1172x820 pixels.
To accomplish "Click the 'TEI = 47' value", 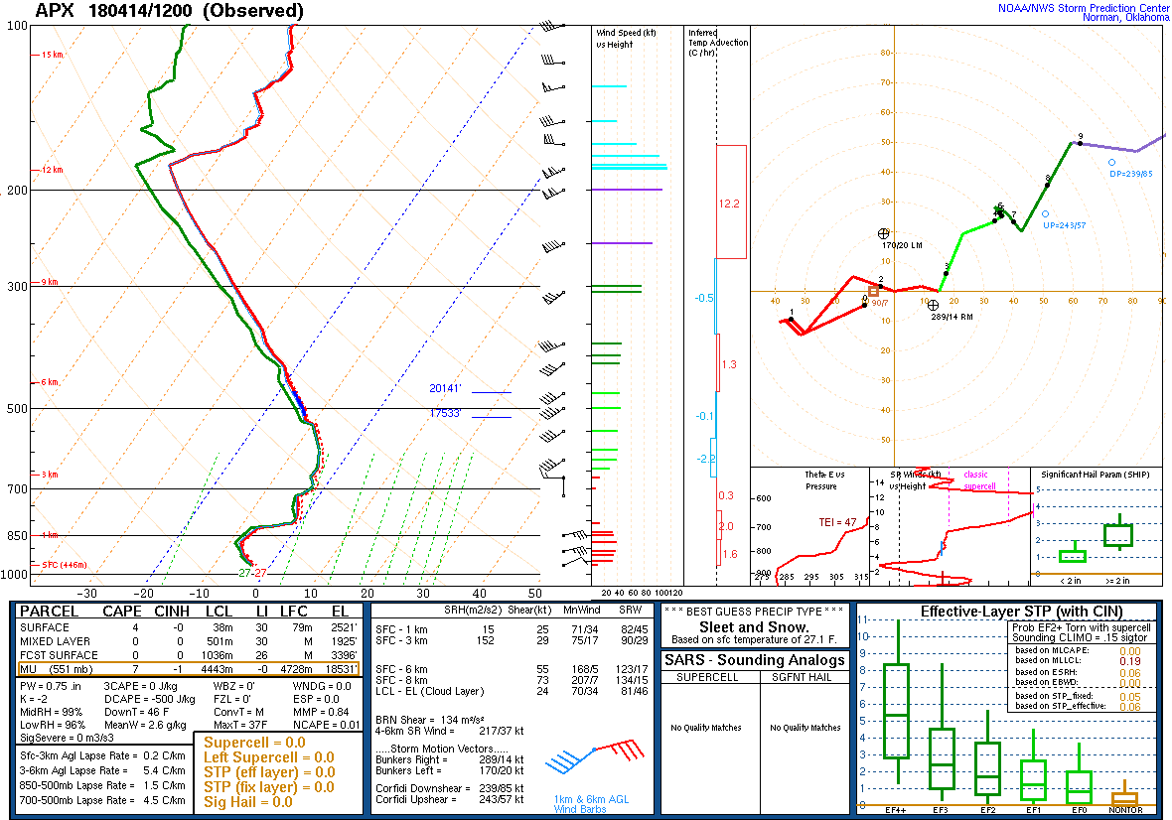I will [x=837, y=522].
